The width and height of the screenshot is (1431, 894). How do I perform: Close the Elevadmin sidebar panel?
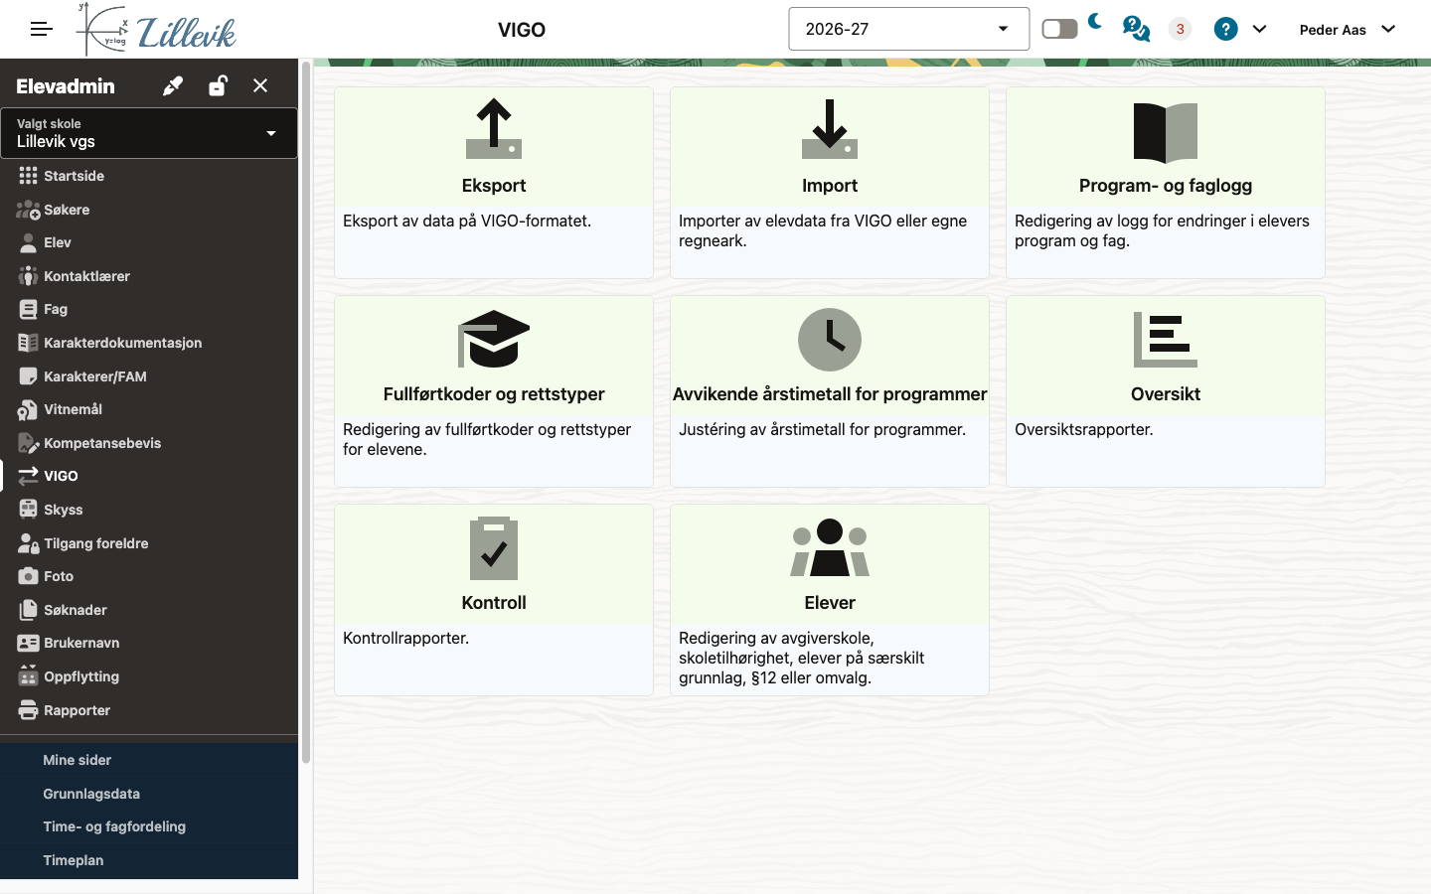coord(260,85)
